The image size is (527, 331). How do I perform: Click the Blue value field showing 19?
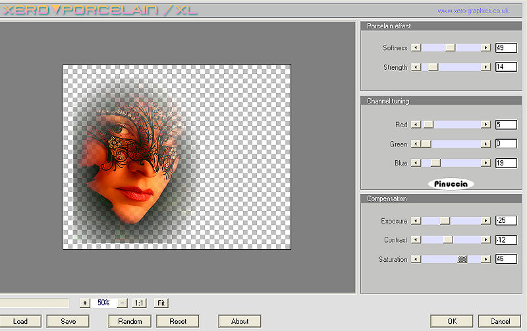(x=506, y=163)
